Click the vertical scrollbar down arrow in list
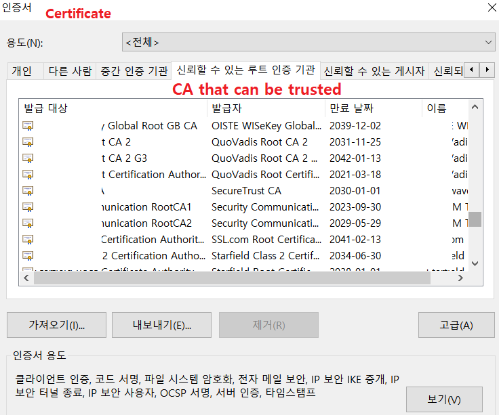This screenshot has width=499, height=415. point(475,263)
